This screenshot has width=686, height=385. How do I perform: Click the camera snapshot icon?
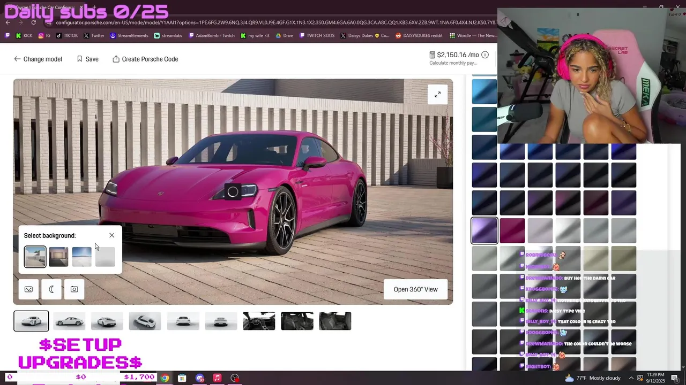[74, 289]
